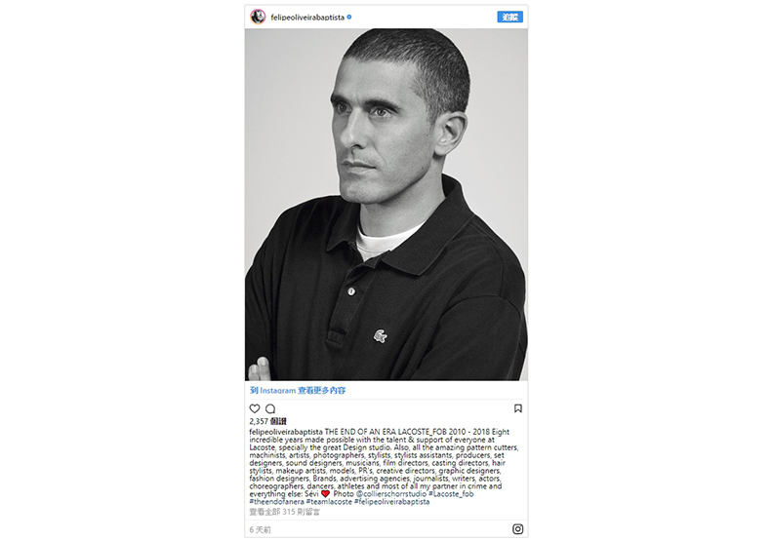Click the Instagram logo icon at bottom

(517, 529)
